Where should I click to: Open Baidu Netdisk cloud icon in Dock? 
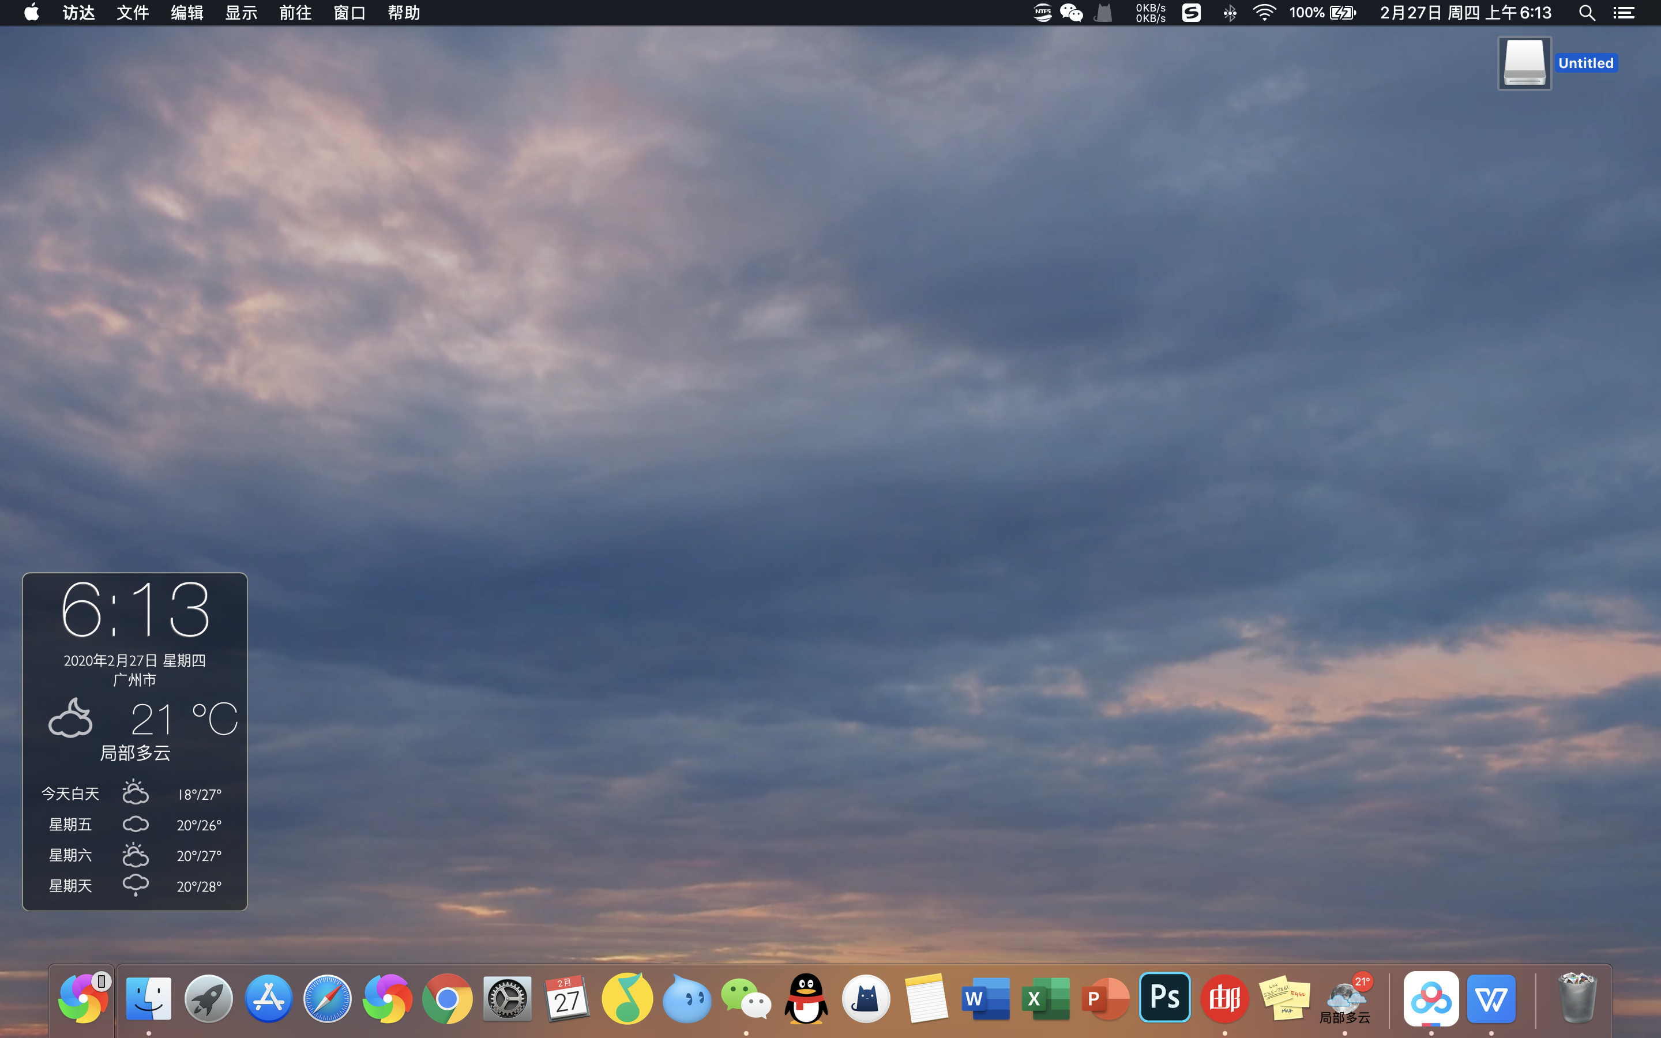[1431, 998]
